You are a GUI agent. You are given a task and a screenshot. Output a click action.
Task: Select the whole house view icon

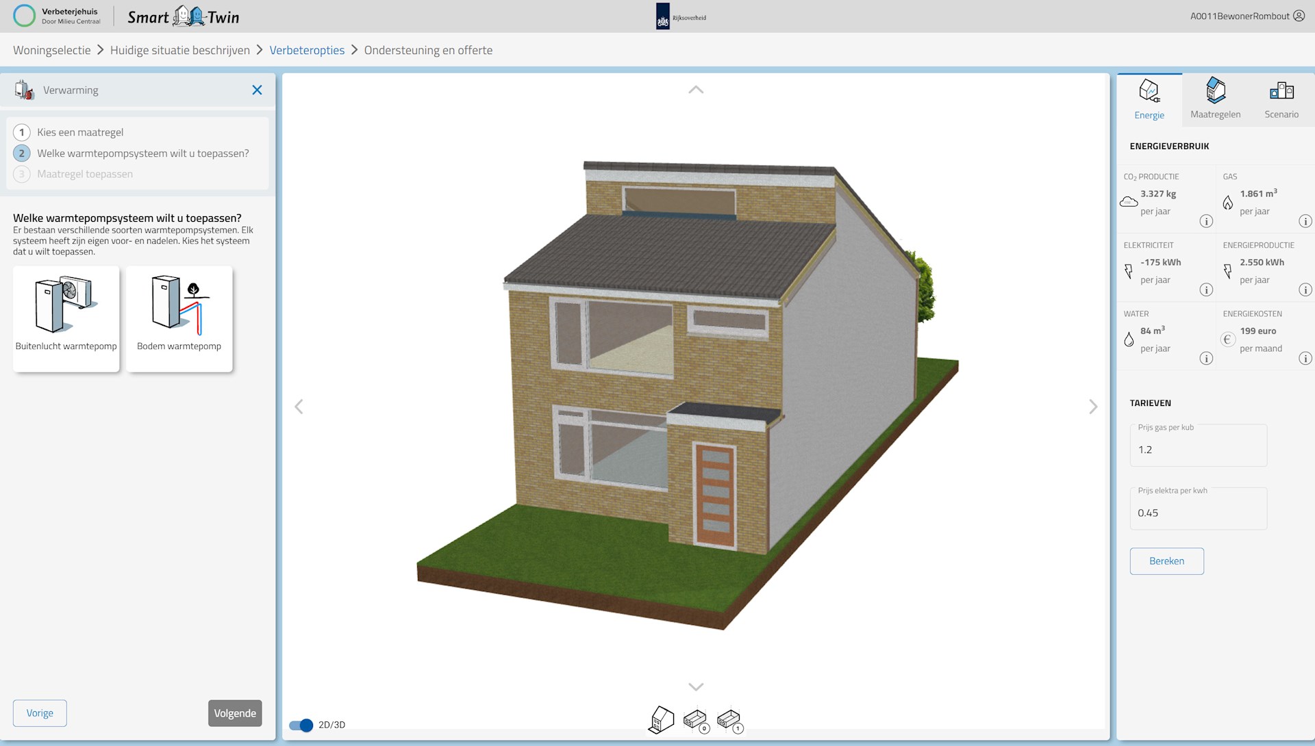pos(661,720)
